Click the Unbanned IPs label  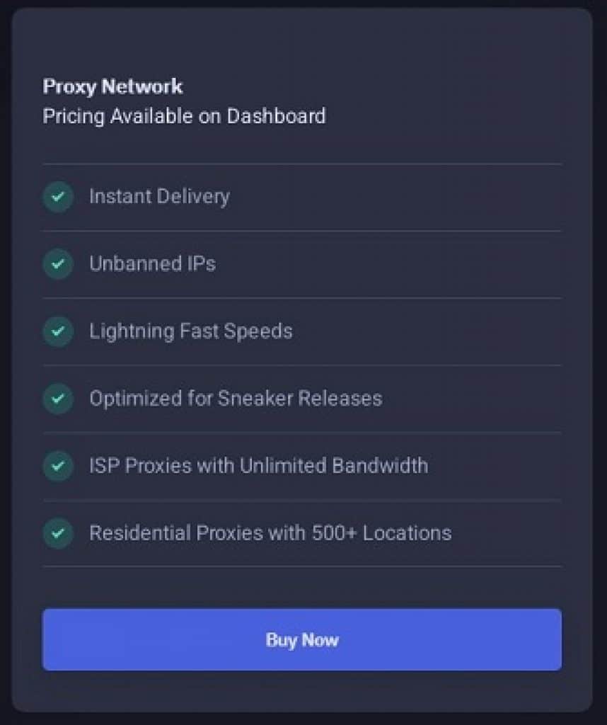[152, 264]
